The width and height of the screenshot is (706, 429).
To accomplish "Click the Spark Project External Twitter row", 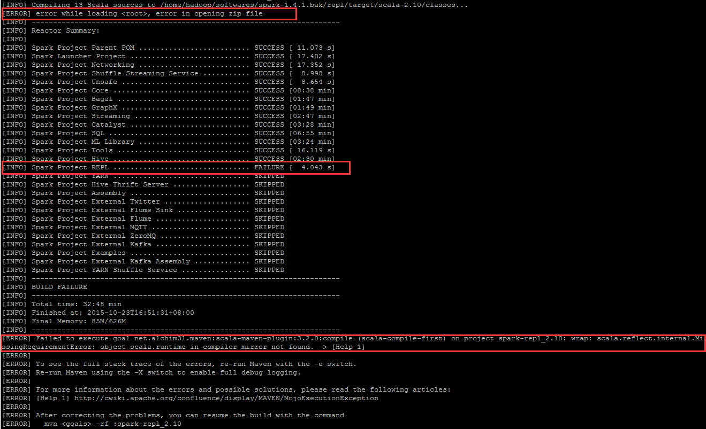I will tap(143, 201).
